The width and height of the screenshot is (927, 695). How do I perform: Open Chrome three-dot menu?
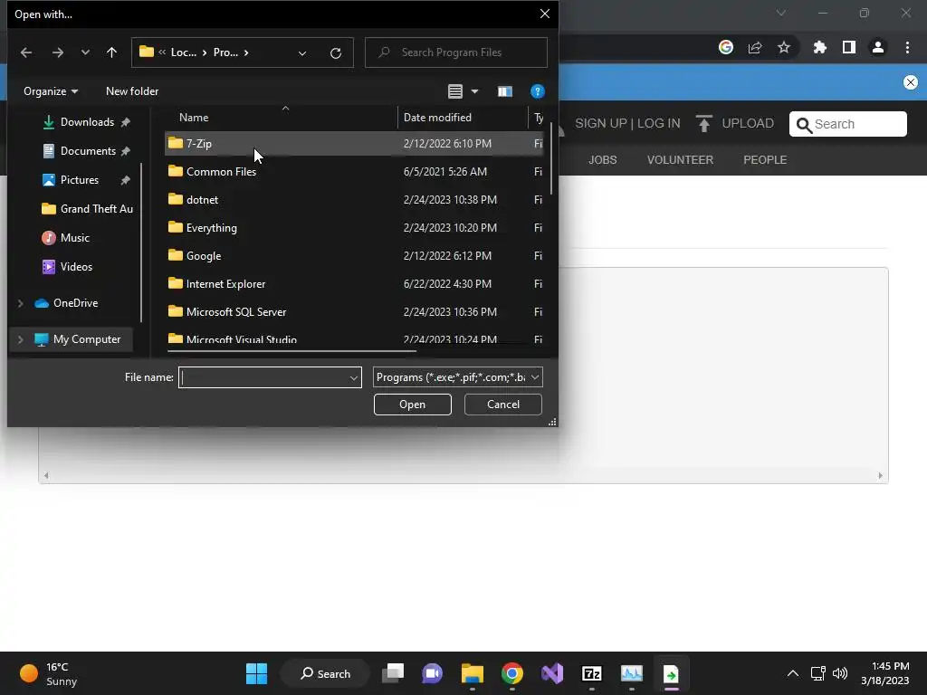tap(907, 47)
